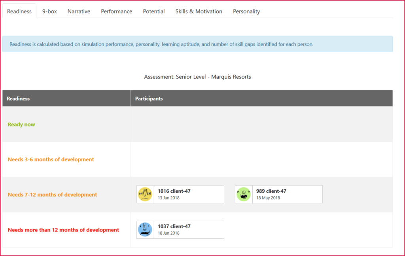The height and width of the screenshot is (256, 405).
Task: Open participant name 989 client-47
Action: coord(271,191)
